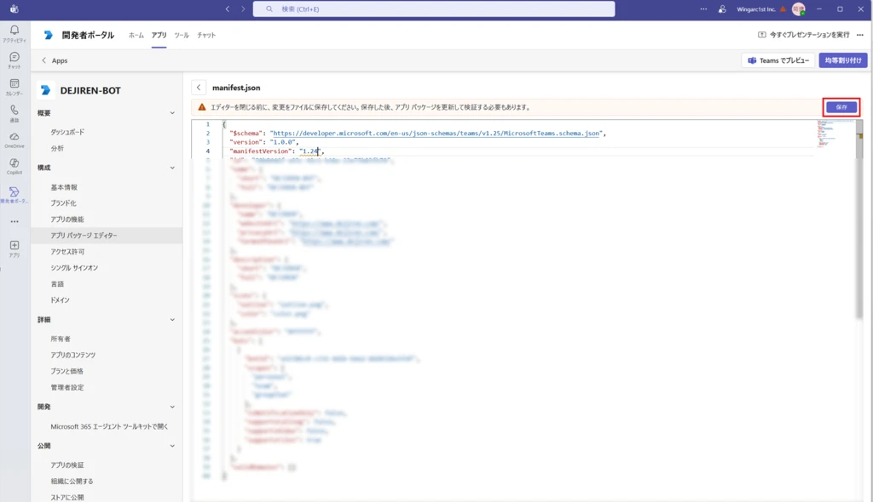Click the profile avatar in the title bar
The image size is (873, 502).
click(798, 9)
